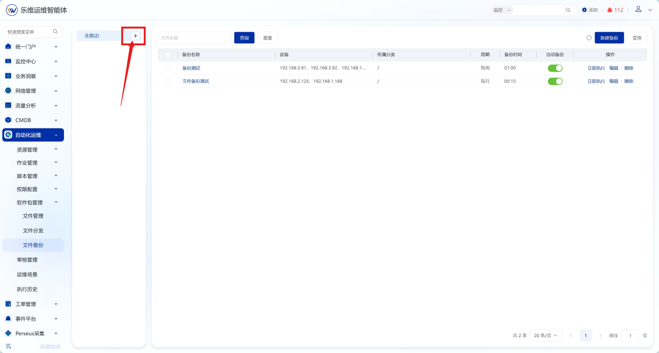Click the 流量分析 sidebar icon
Viewport: 659px width, 353px height.
point(8,105)
